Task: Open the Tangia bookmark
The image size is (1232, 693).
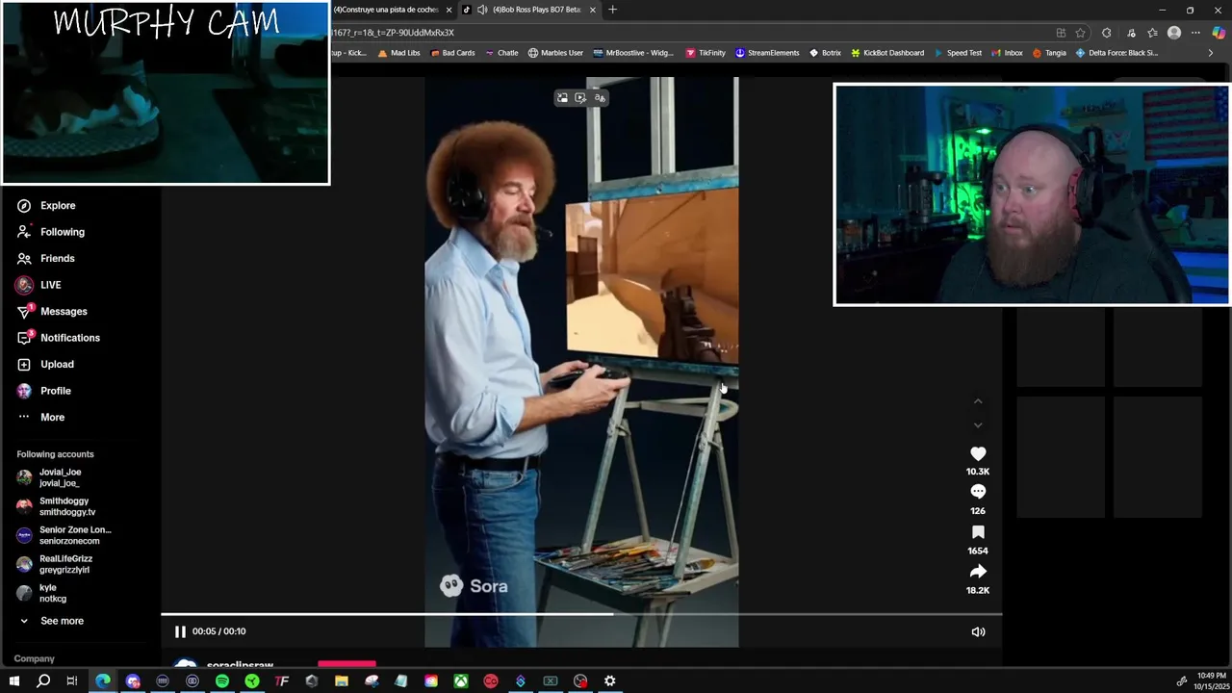Action: pyautogui.click(x=1048, y=53)
